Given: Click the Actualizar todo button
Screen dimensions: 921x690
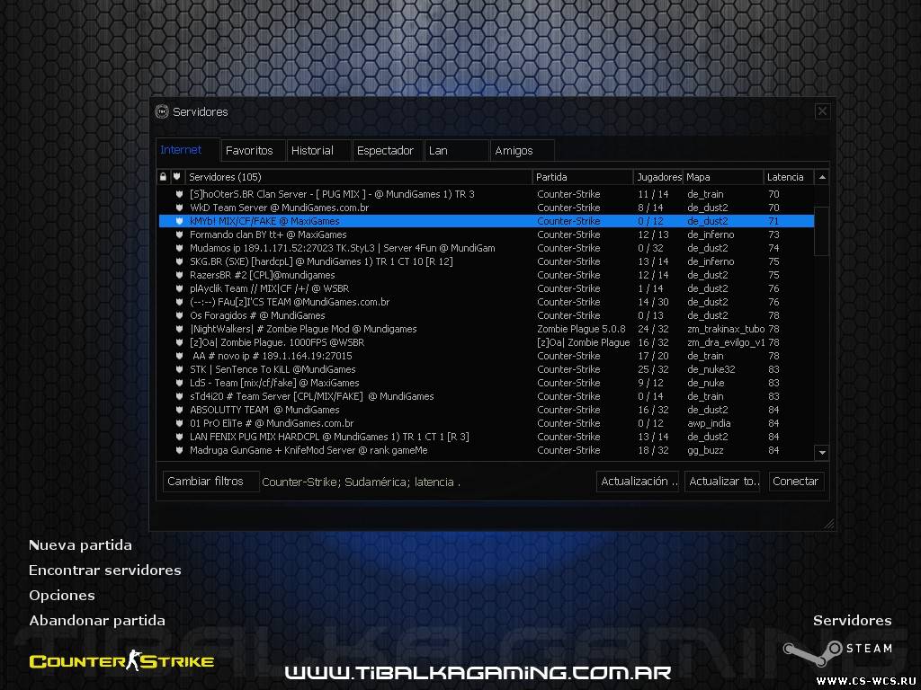Looking at the screenshot, I should (x=722, y=482).
